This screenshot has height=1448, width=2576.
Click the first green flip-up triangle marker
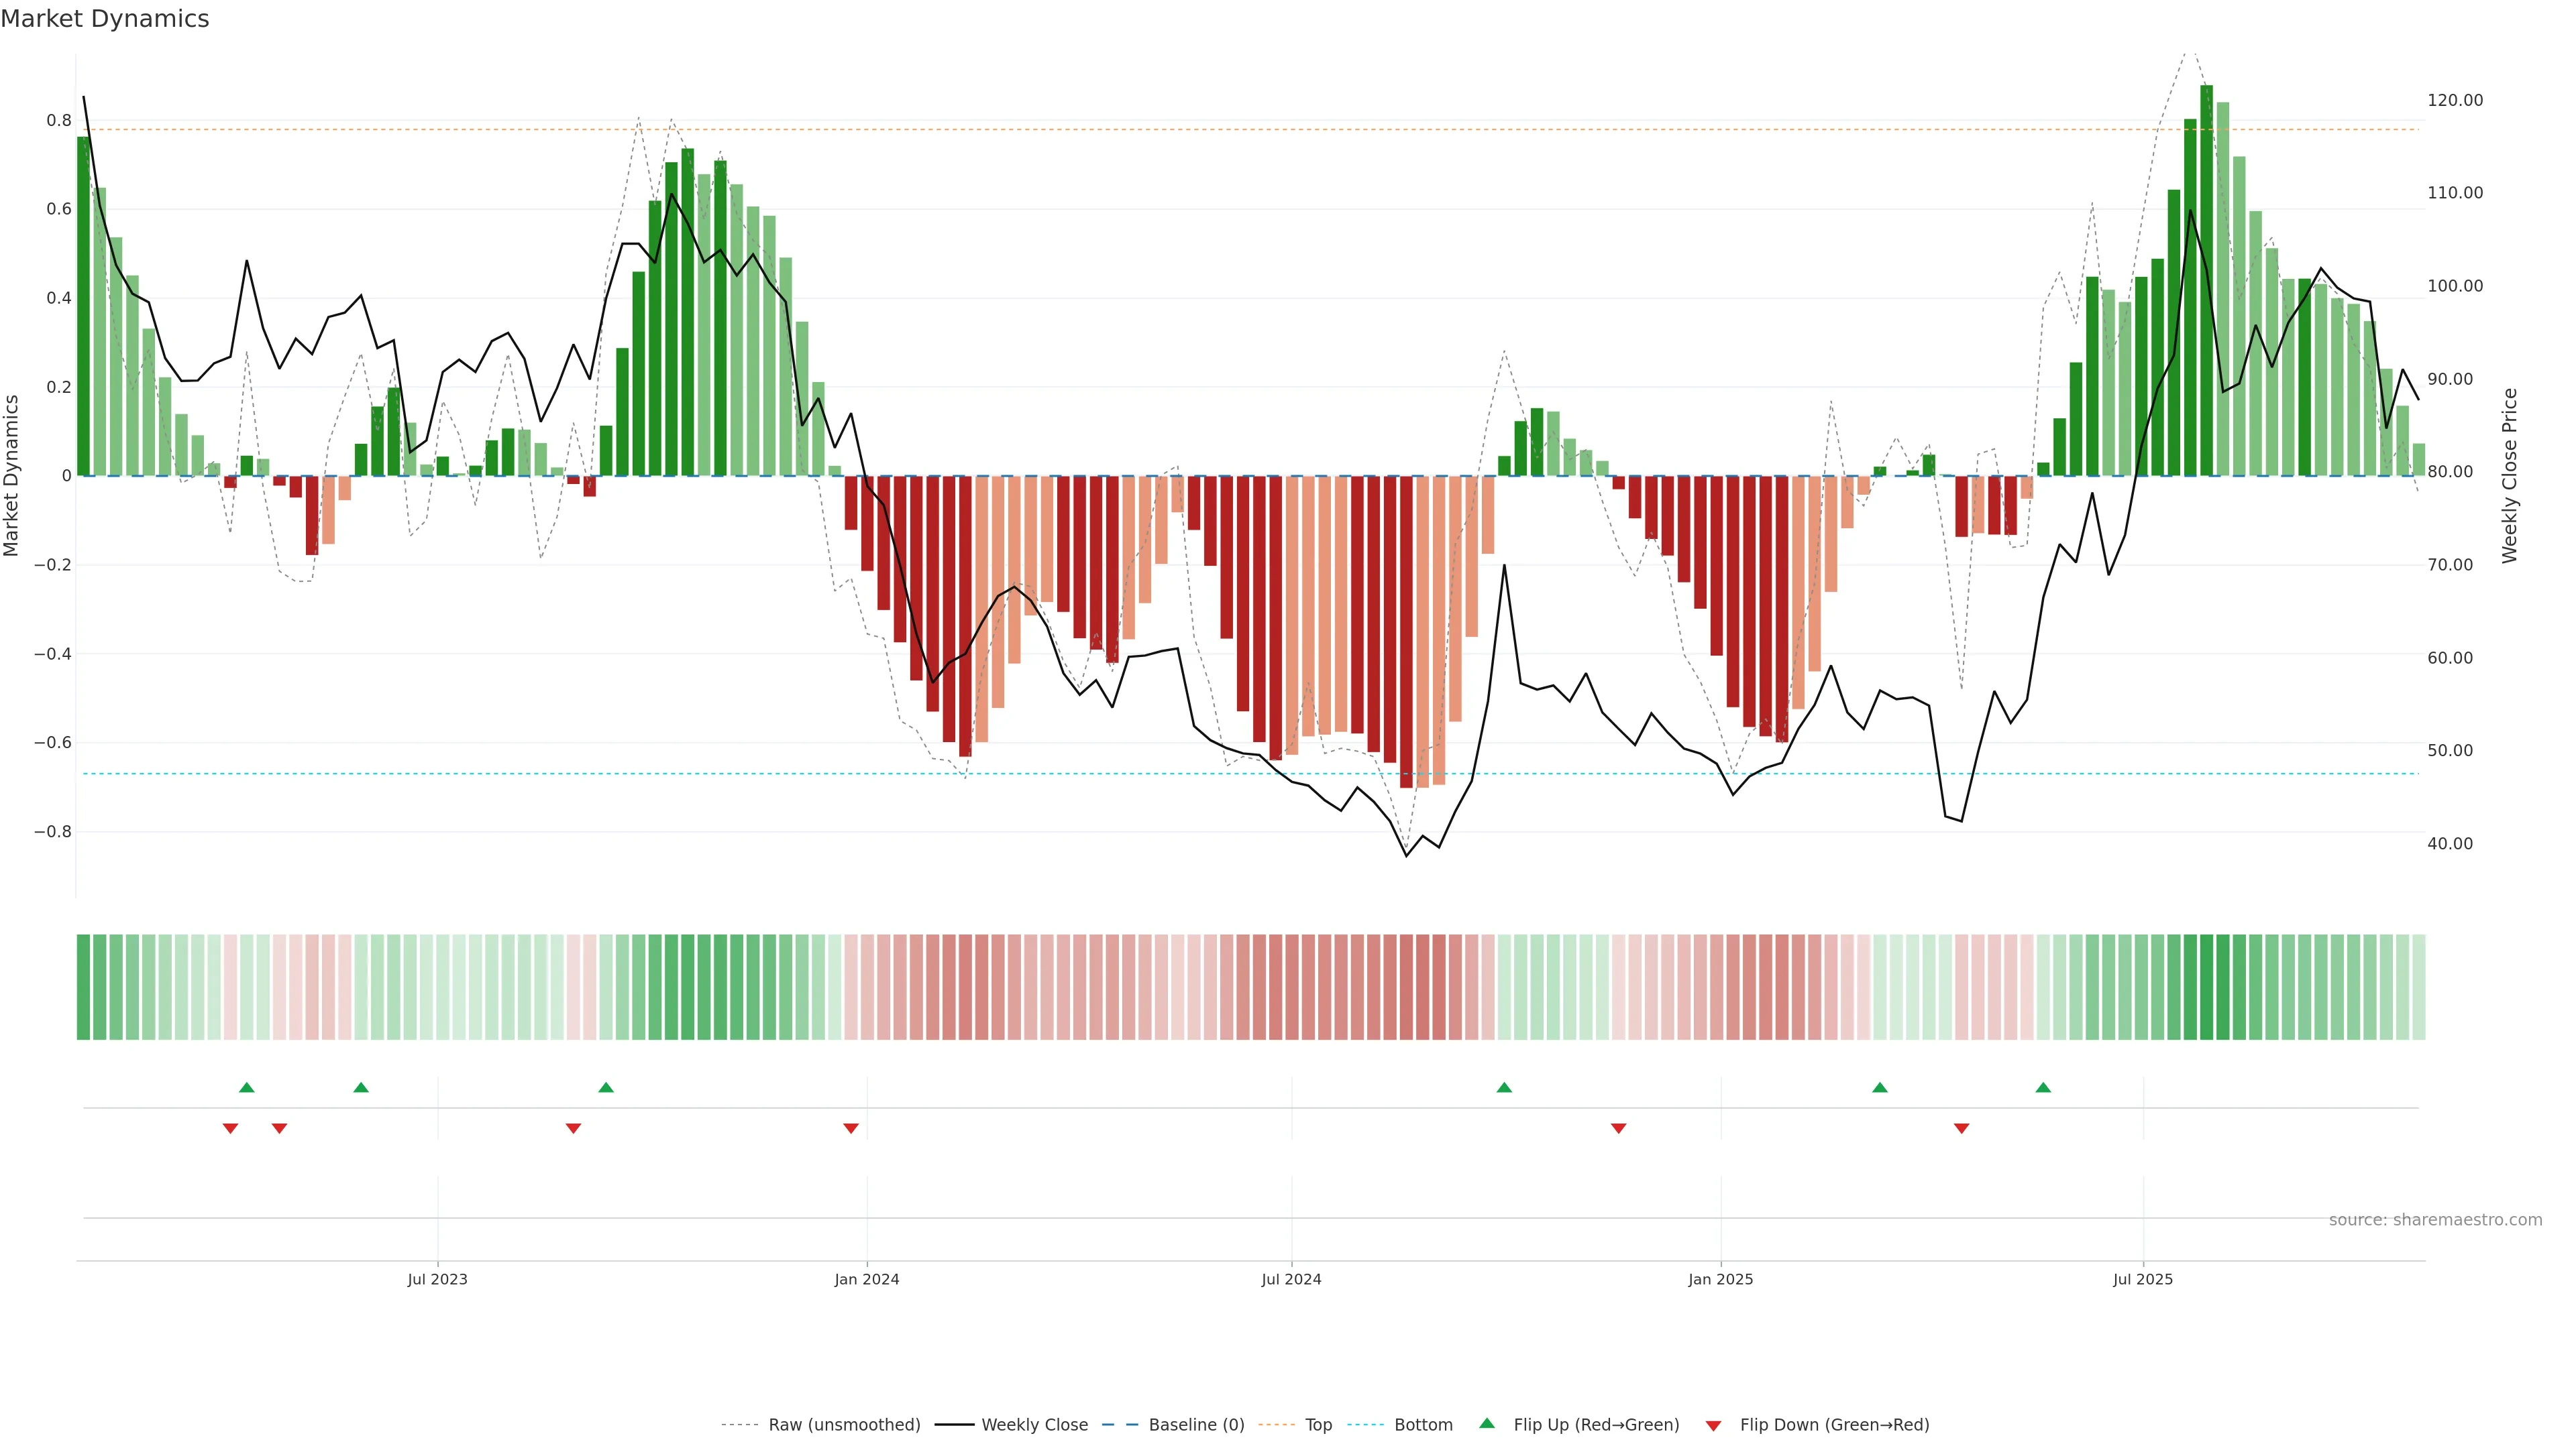247,1087
